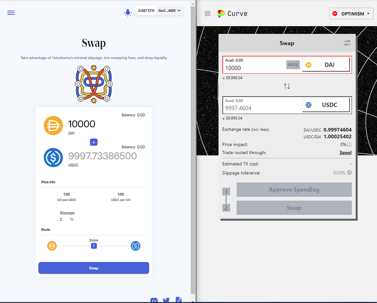The width and height of the screenshot is (377, 303).
Task: Click the grey Curve Swap button
Action: 294,208
